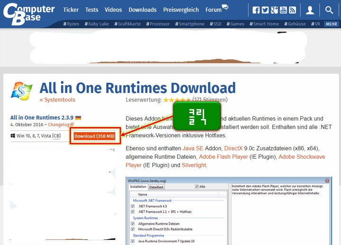Click the Download (358 MB) button
Screen dimensions: 341x245
point(94,136)
